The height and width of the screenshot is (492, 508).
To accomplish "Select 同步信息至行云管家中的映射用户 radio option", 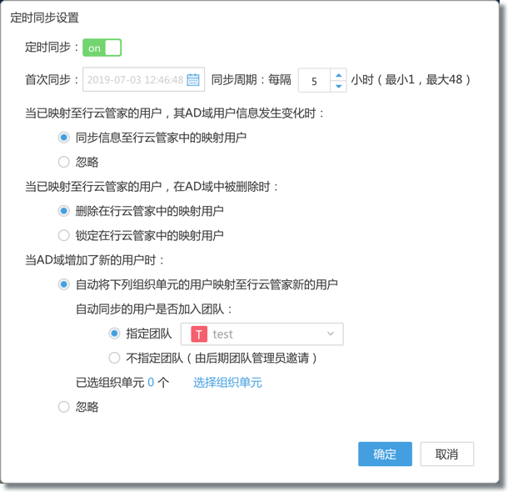I will tap(64, 138).
